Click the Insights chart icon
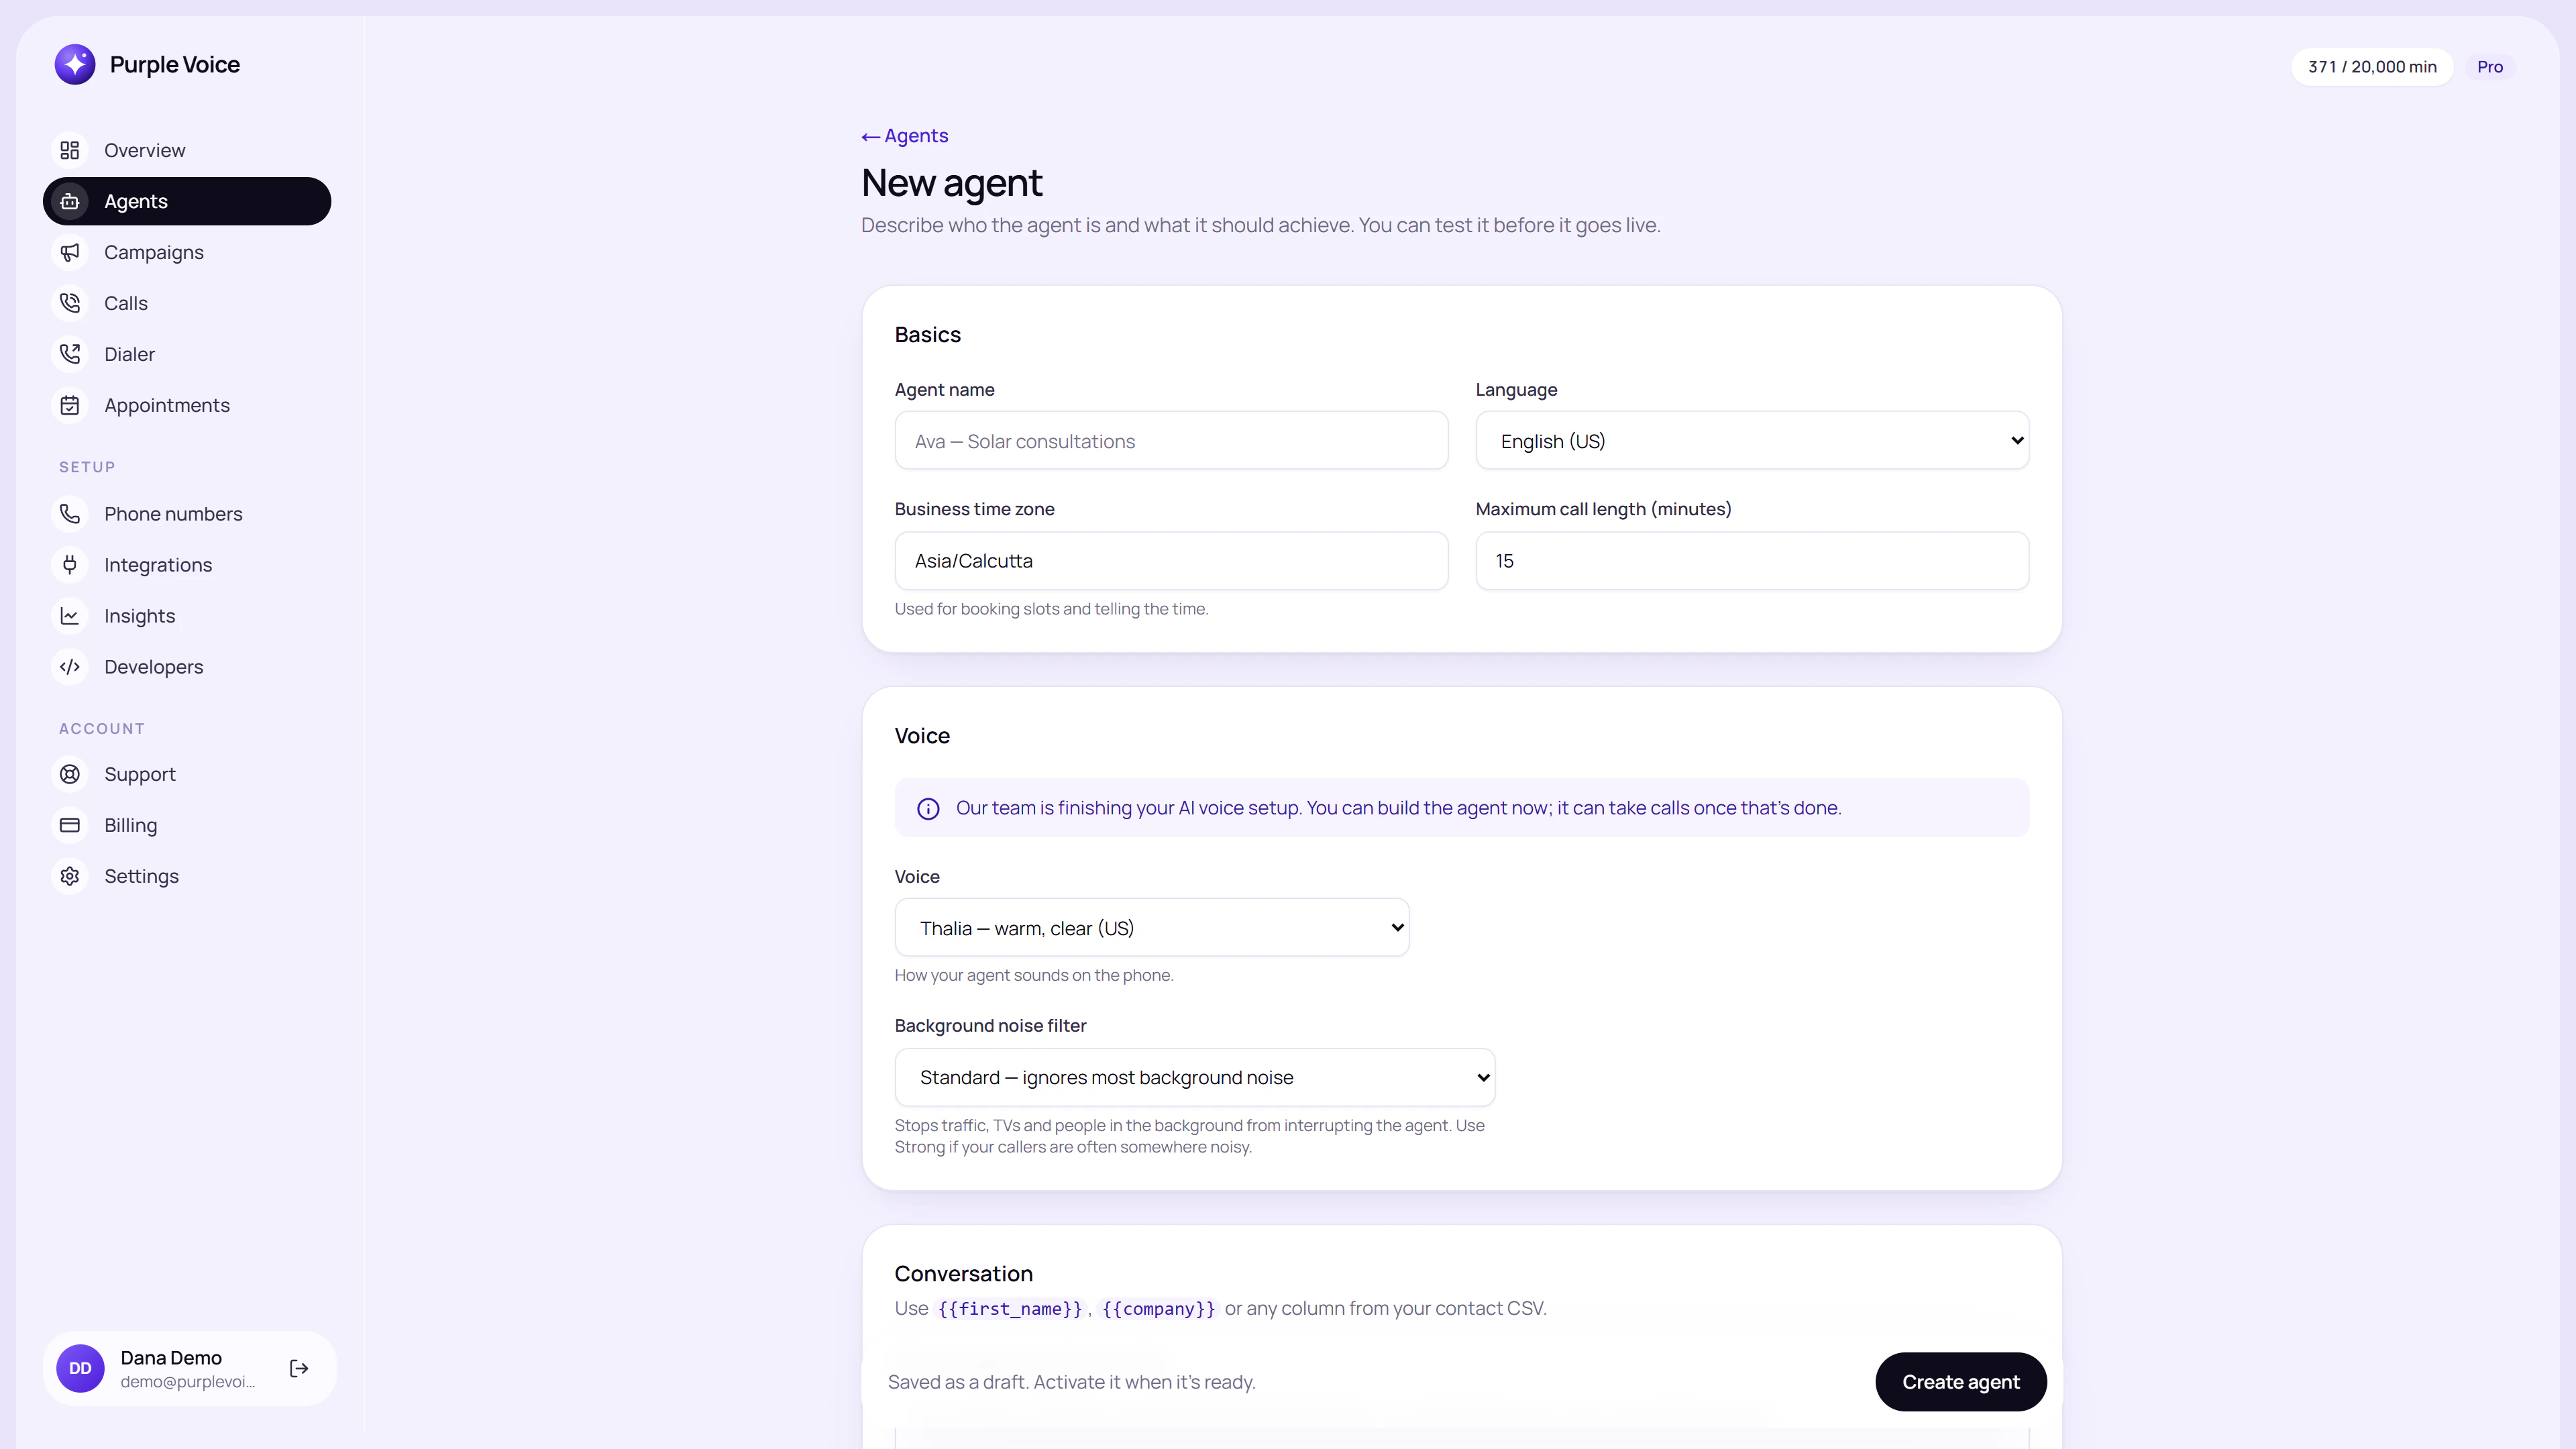The image size is (2576, 1449). (70, 616)
